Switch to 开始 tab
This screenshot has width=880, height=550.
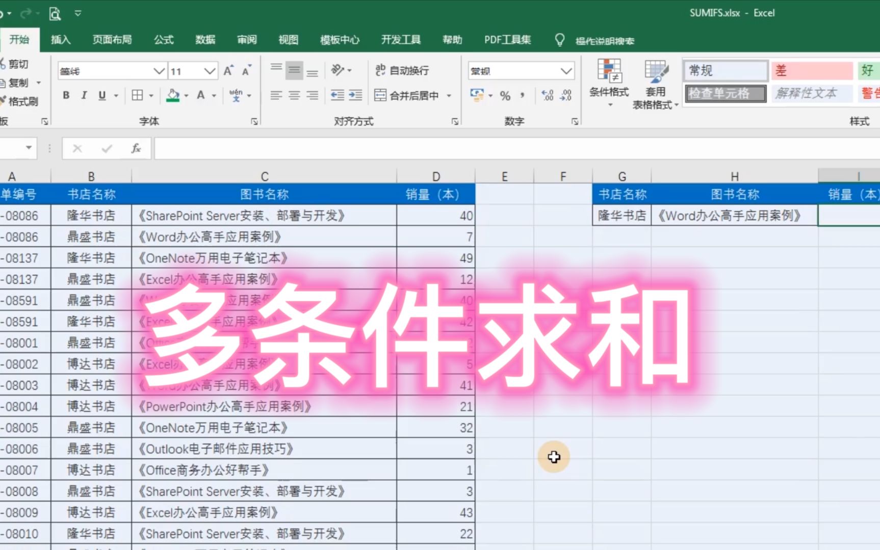point(19,40)
